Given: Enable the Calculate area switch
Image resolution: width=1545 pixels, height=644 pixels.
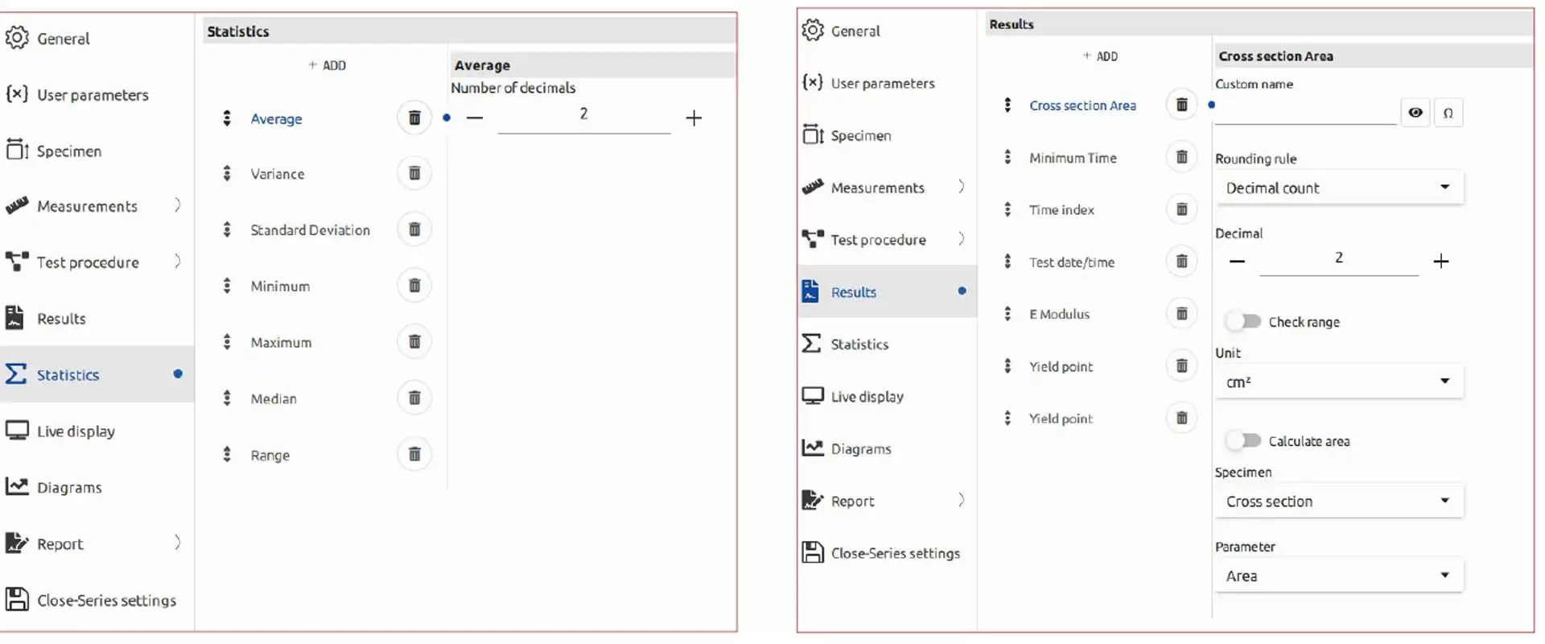Looking at the screenshot, I should (x=1244, y=440).
